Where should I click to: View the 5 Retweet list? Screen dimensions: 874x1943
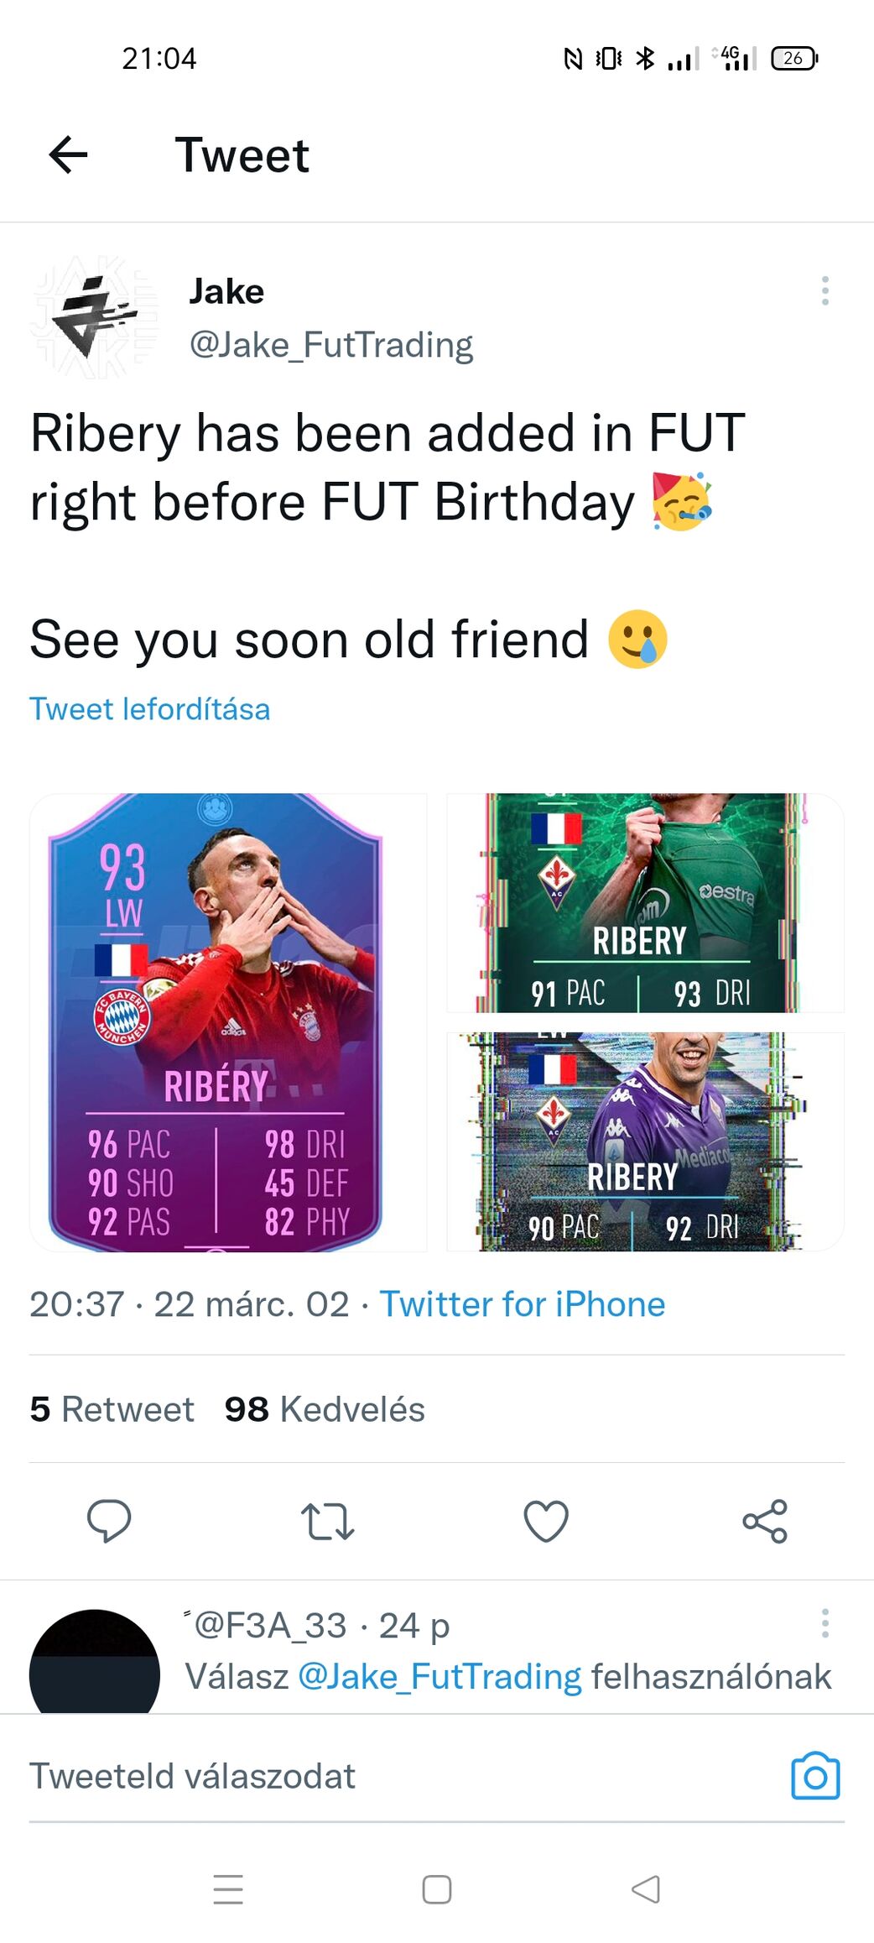click(112, 1409)
